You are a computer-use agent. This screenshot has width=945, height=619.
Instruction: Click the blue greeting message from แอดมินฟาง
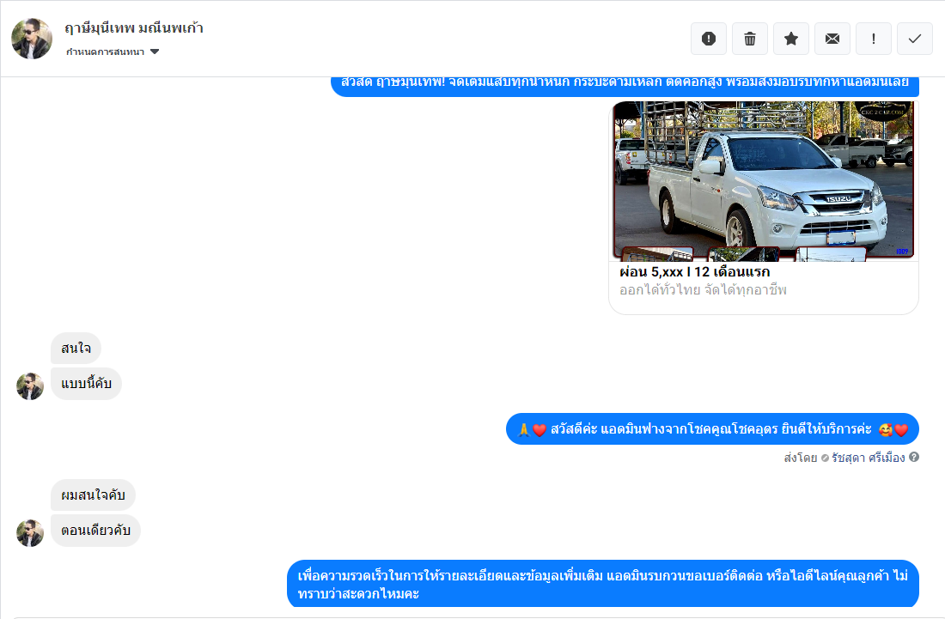[x=712, y=429]
